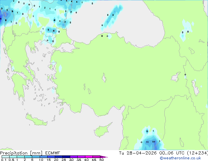Viewport: 208px width, 161px height.
Task: Click the "ECMWF" model label
Action: [53, 153]
